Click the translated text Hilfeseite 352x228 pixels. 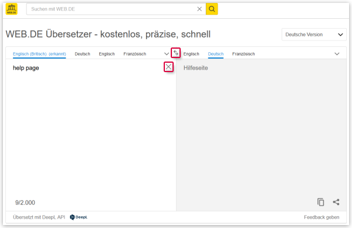point(195,68)
